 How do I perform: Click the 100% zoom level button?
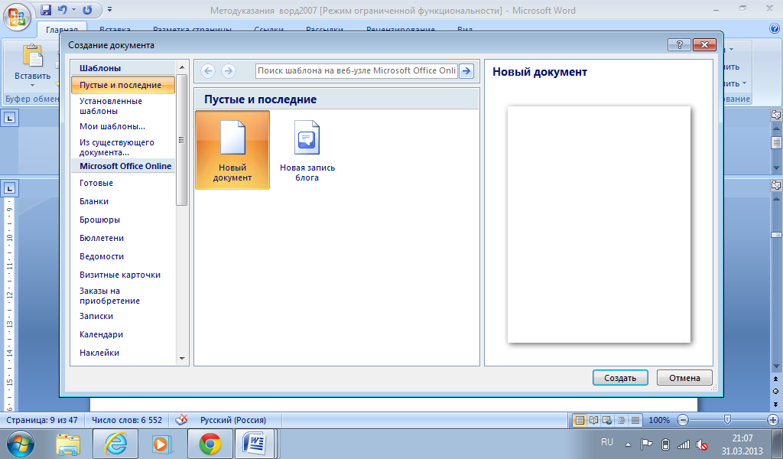point(659,420)
